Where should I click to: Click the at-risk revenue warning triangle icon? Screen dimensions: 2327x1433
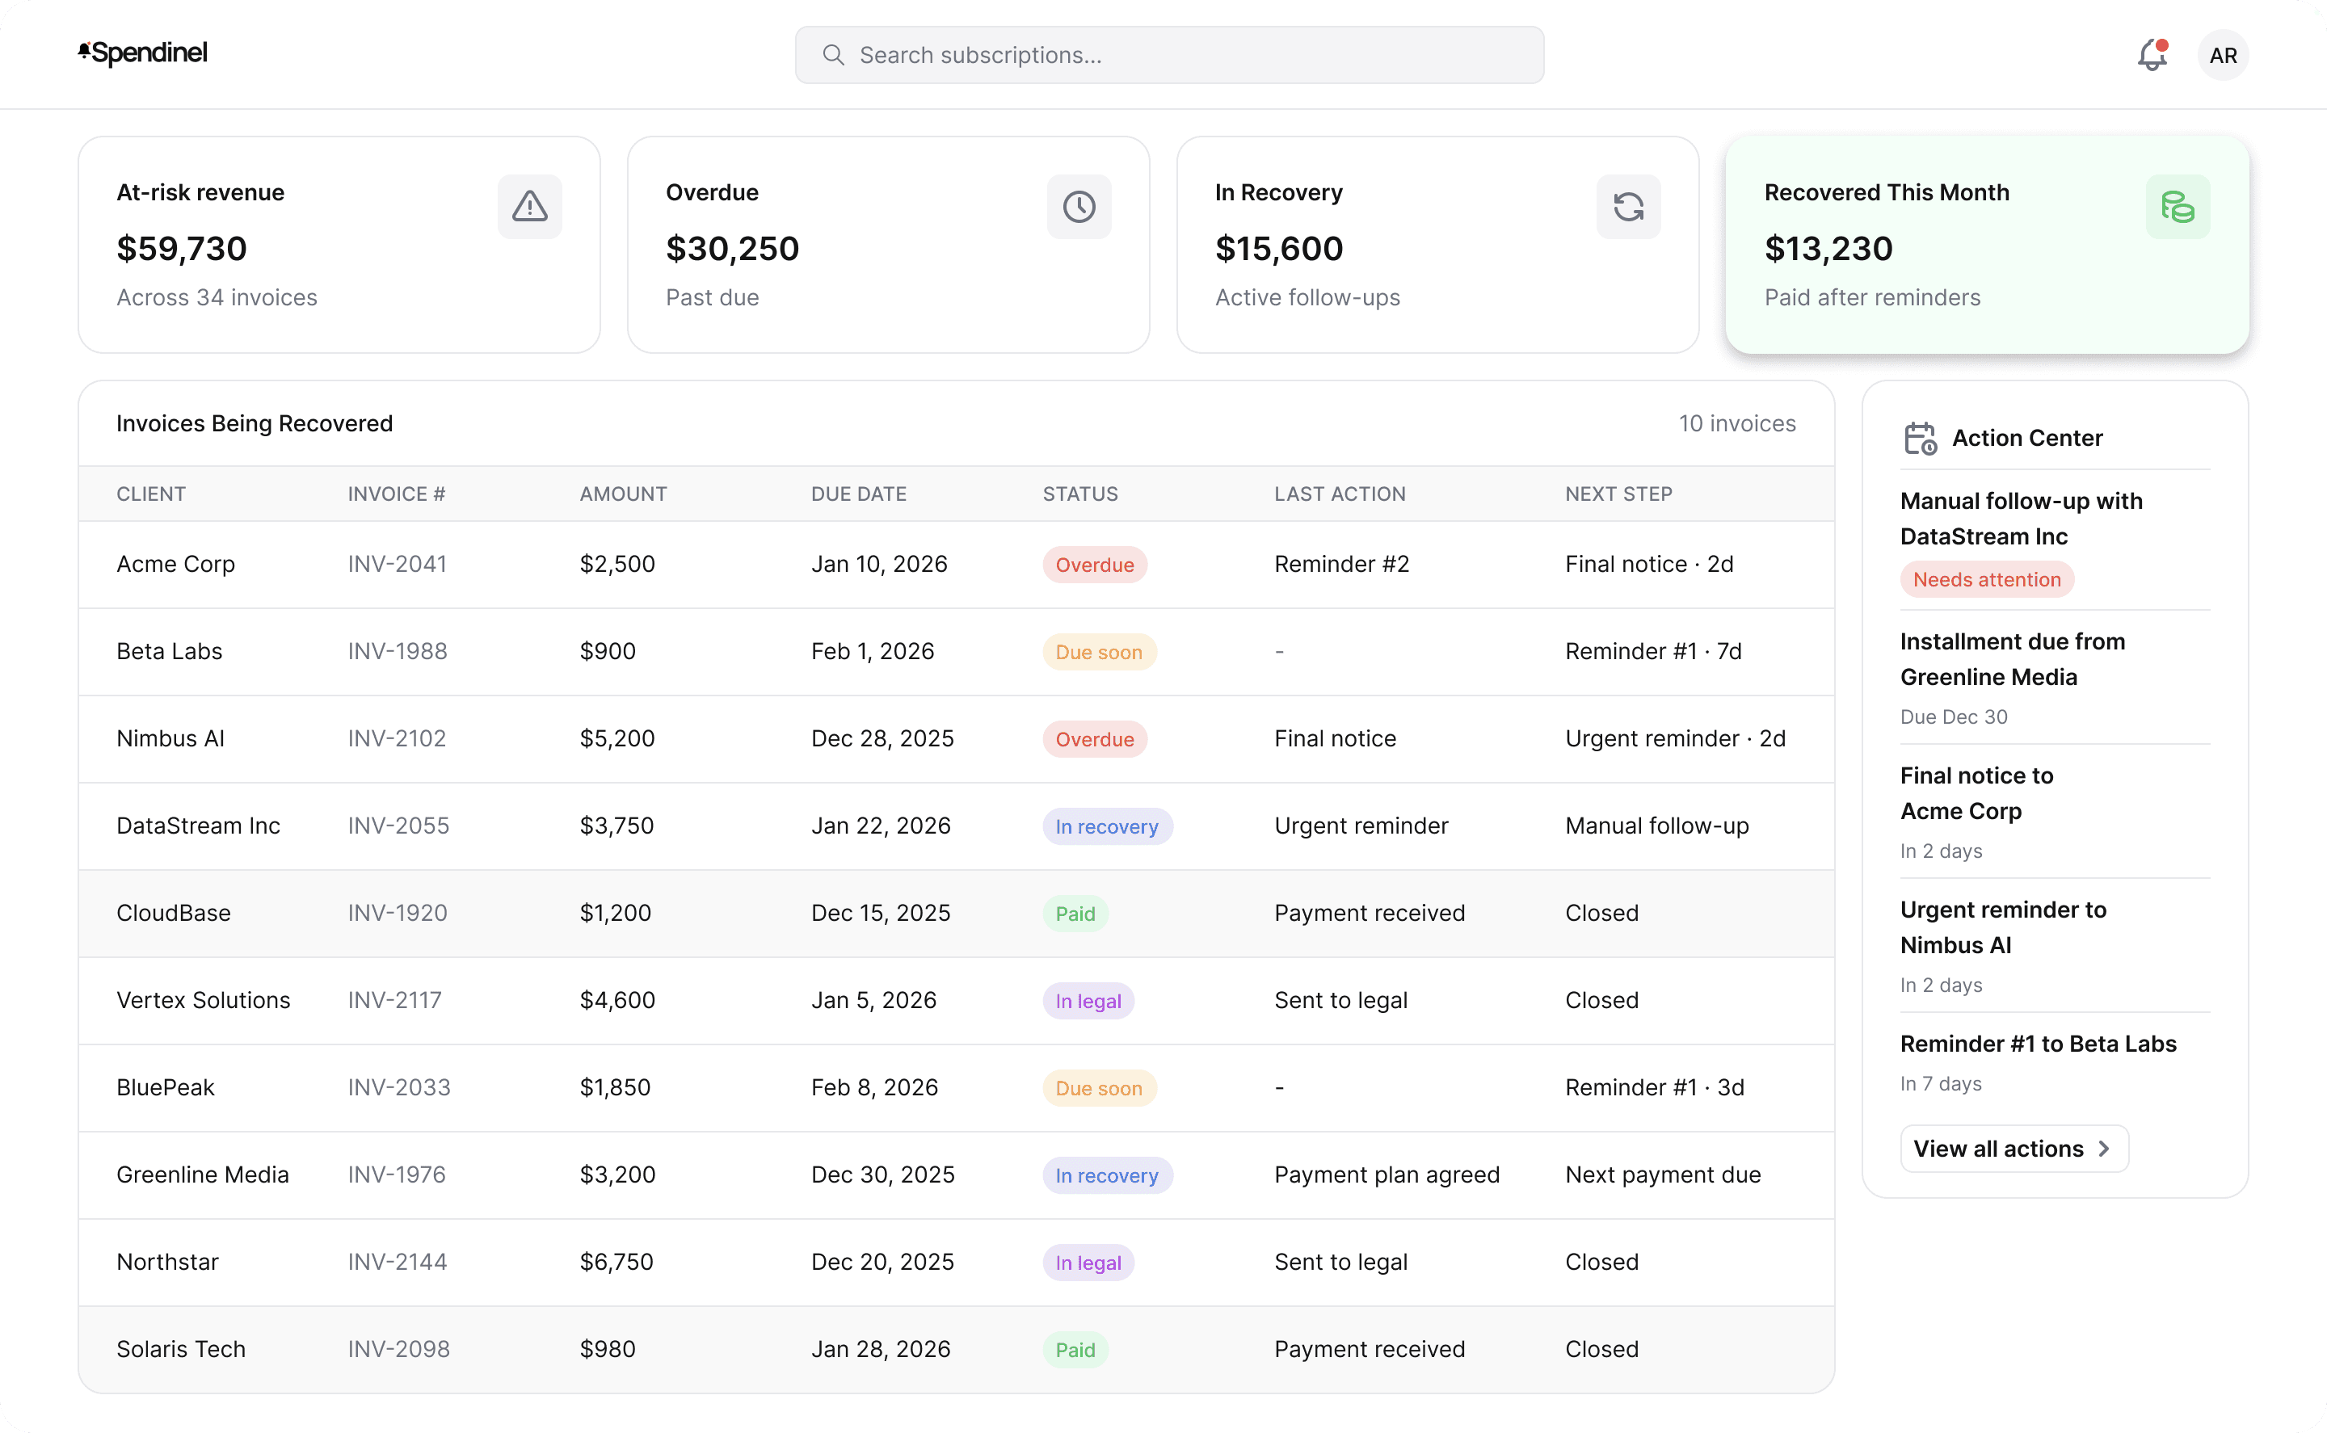click(530, 207)
